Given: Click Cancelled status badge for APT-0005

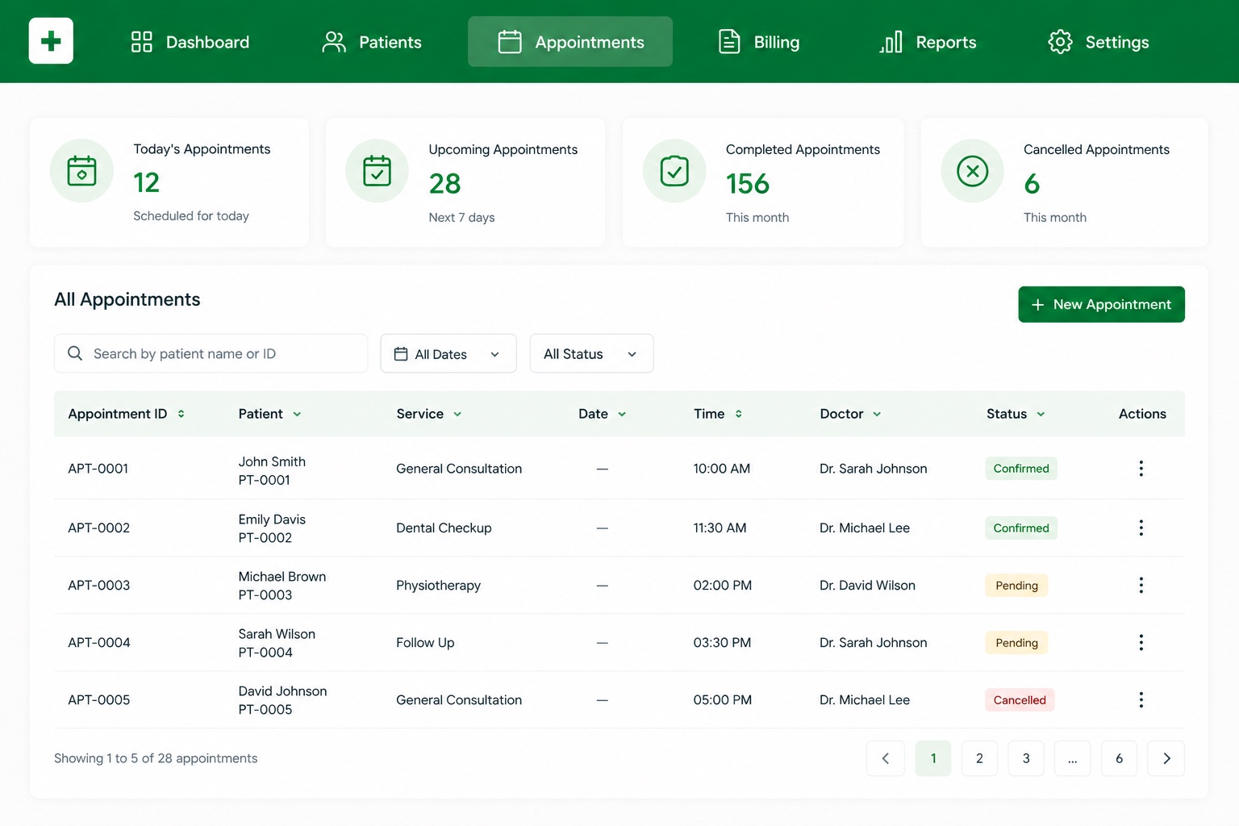Looking at the screenshot, I should click(x=1020, y=700).
